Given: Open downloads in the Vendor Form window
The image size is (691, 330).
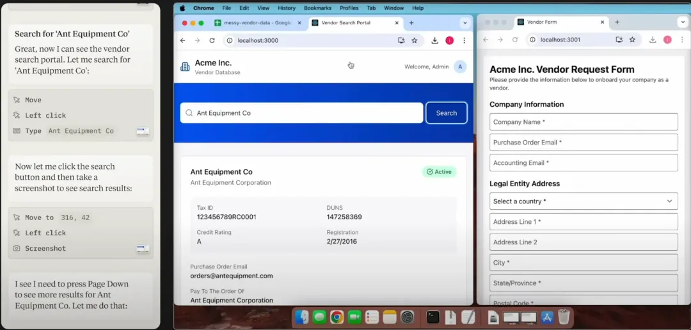Looking at the screenshot, I should coord(653,40).
